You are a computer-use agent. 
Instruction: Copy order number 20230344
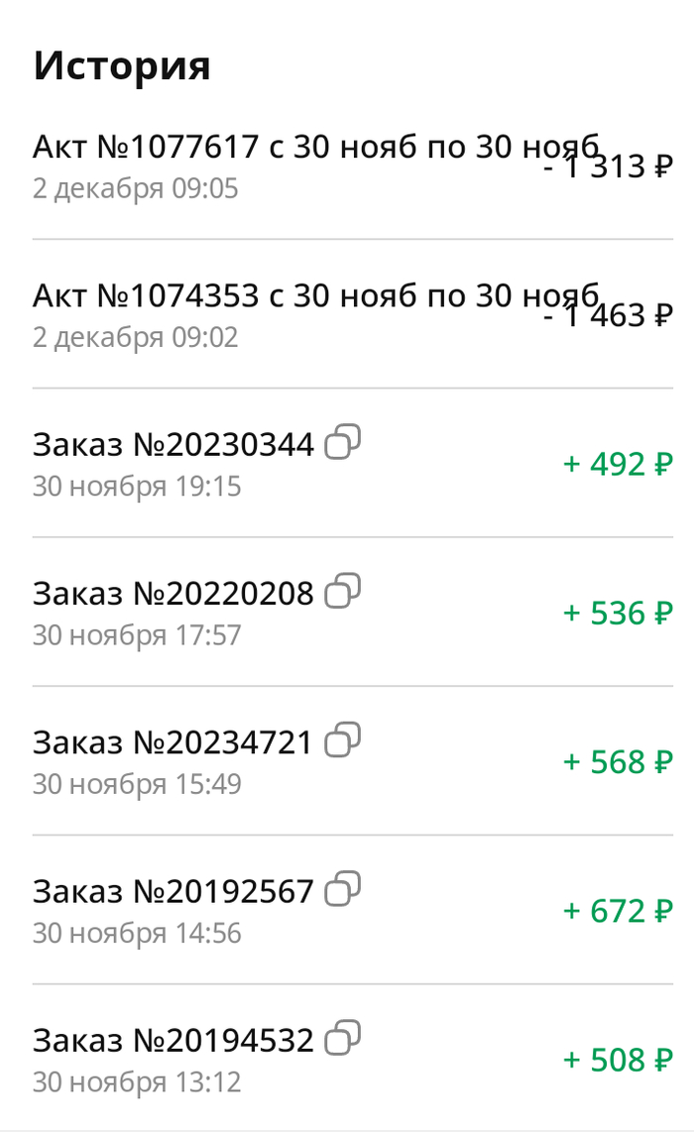pos(343,442)
